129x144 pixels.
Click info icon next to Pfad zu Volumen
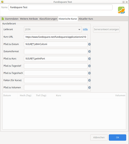click(89, 88)
